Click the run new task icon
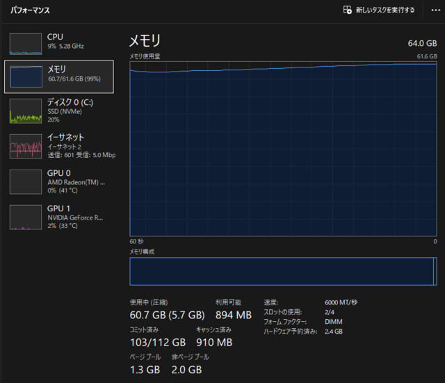 (348, 10)
